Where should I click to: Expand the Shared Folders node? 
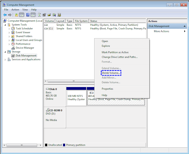(9, 36)
